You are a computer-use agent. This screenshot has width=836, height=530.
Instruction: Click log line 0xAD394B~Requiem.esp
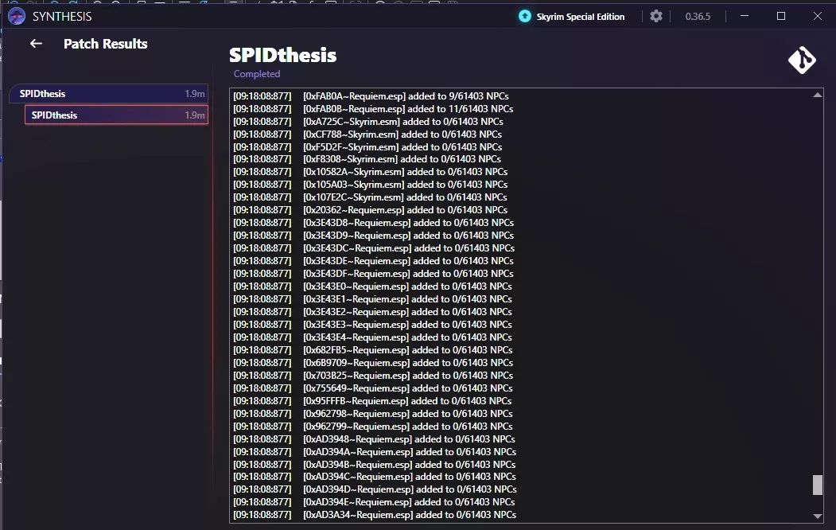click(375, 465)
